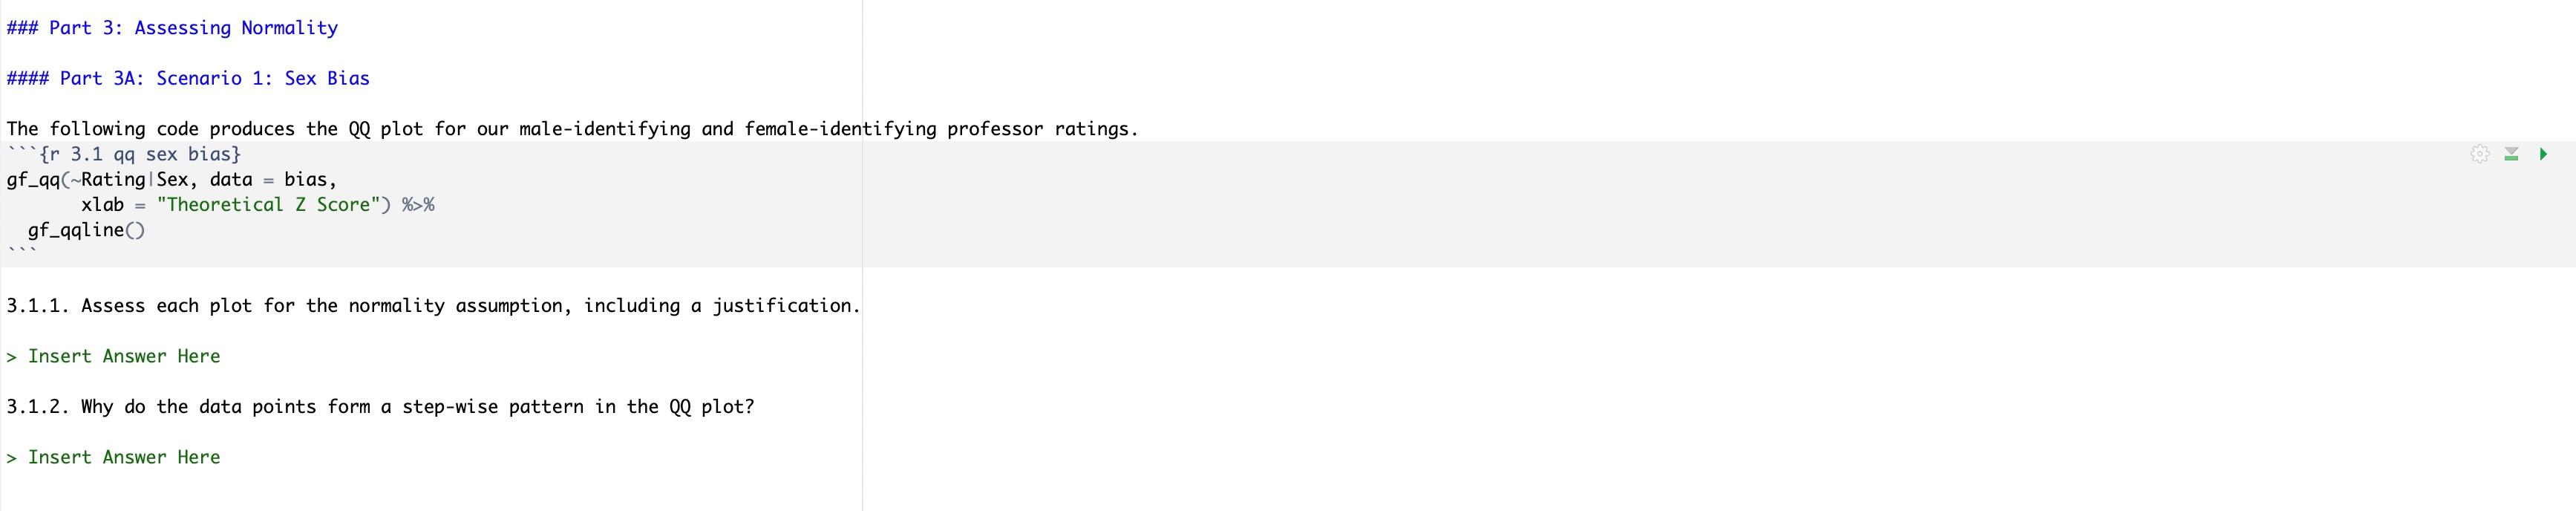The width and height of the screenshot is (2576, 511).
Task: Click the "Part 3A: Scenario 1: Sex Bias" heading
Action: (x=188, y=78)
